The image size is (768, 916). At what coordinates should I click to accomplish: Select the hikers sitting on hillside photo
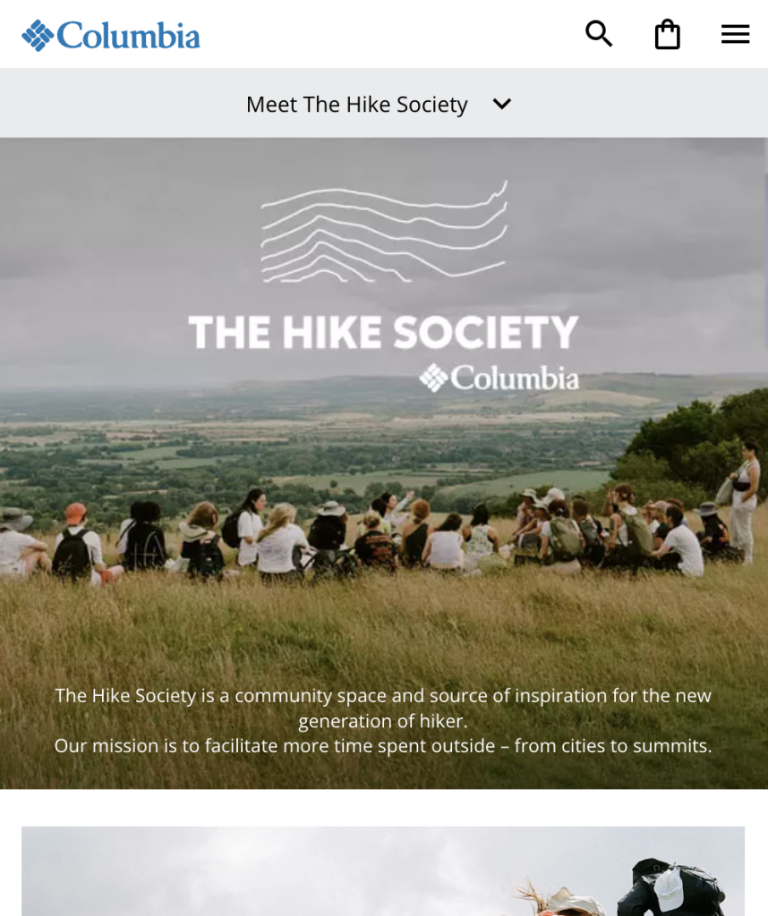(x=384, y=463)
